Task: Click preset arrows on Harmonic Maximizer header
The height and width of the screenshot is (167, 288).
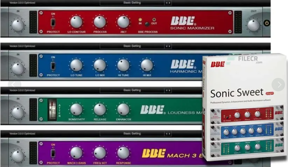Action: click(x=168, y=46)
